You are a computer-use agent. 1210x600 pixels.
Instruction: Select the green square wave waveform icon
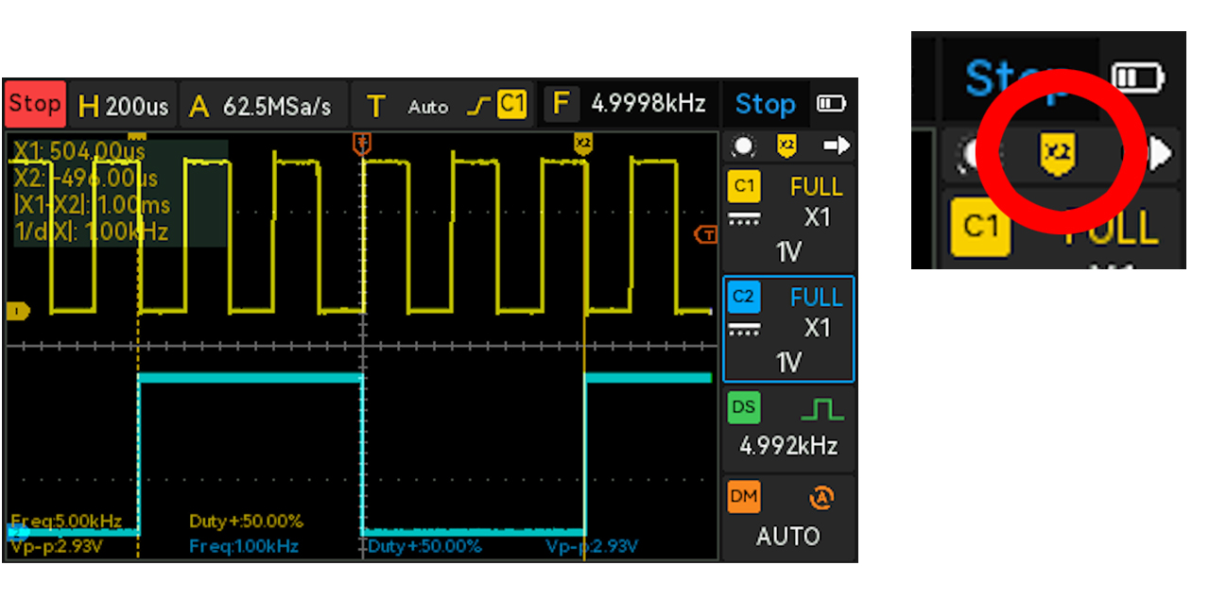point(821,409)
